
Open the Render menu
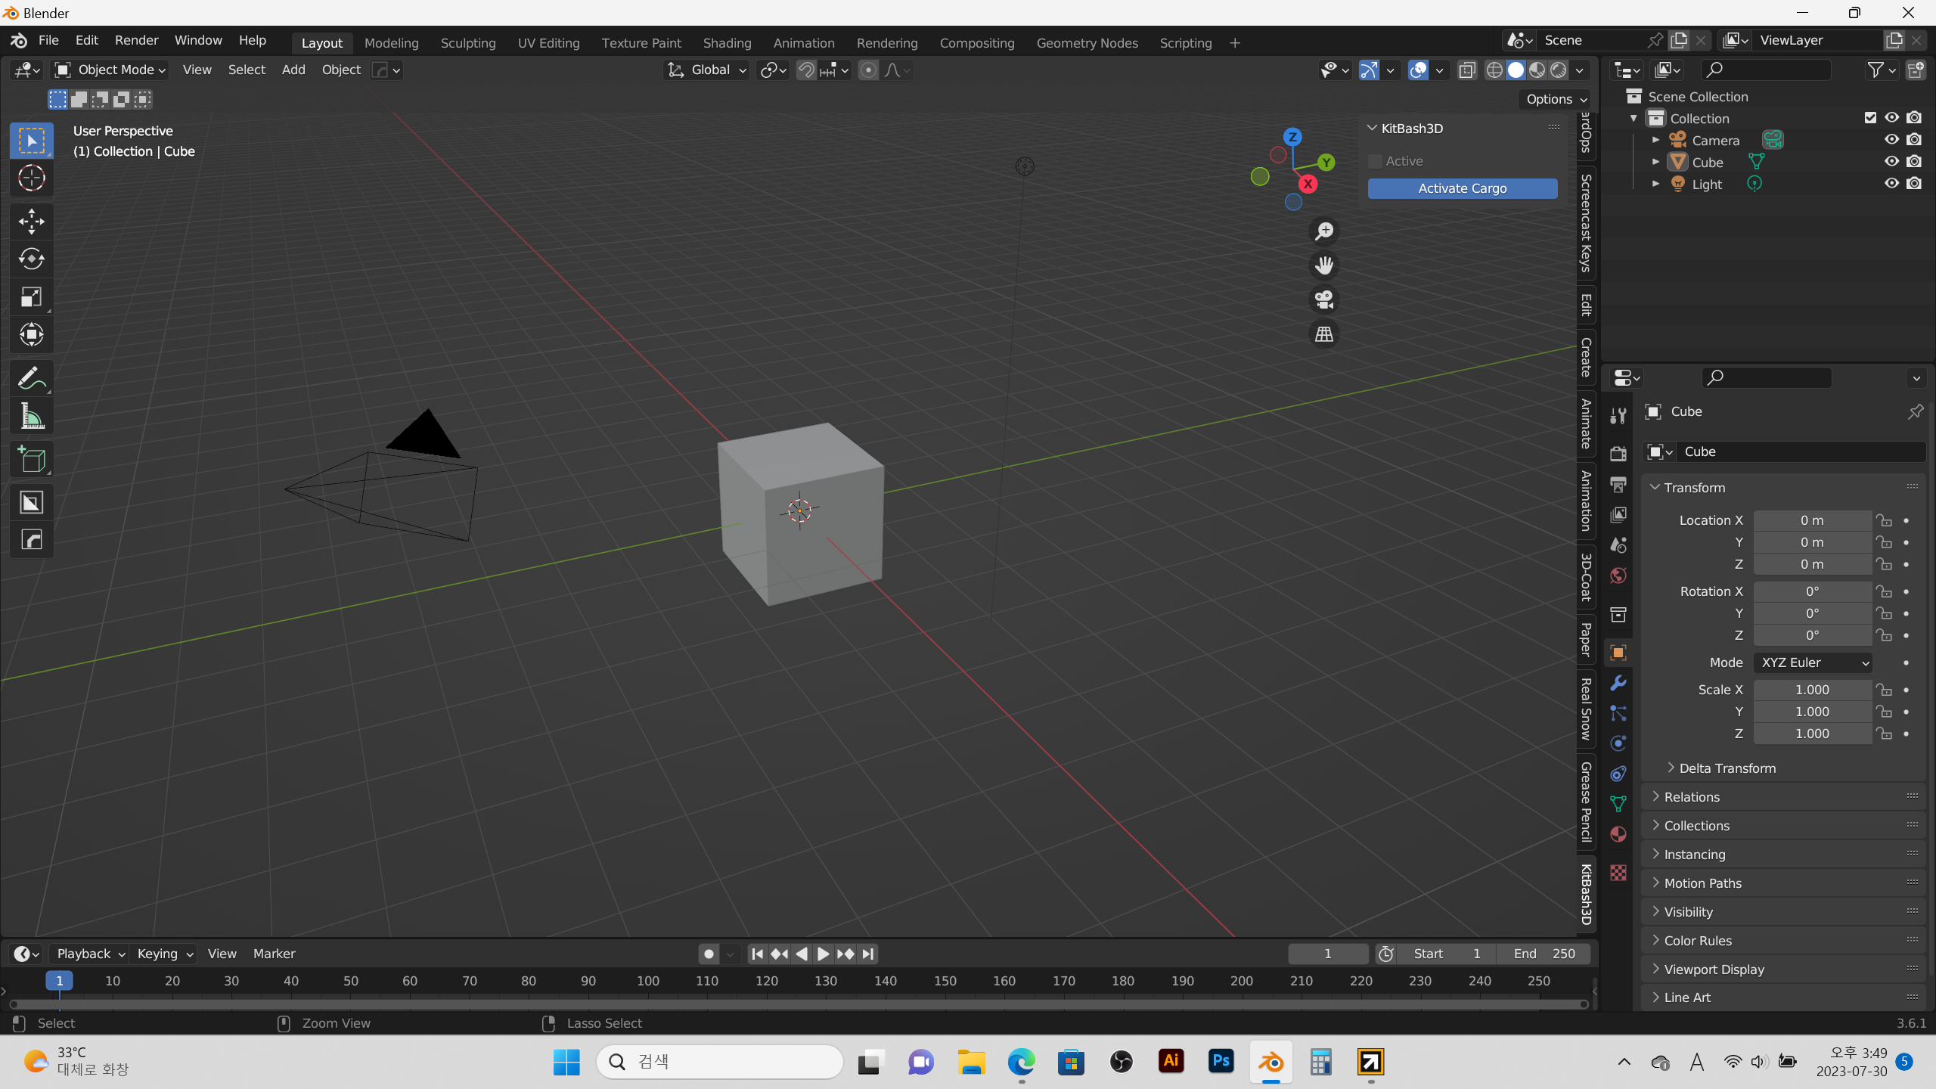136,40
